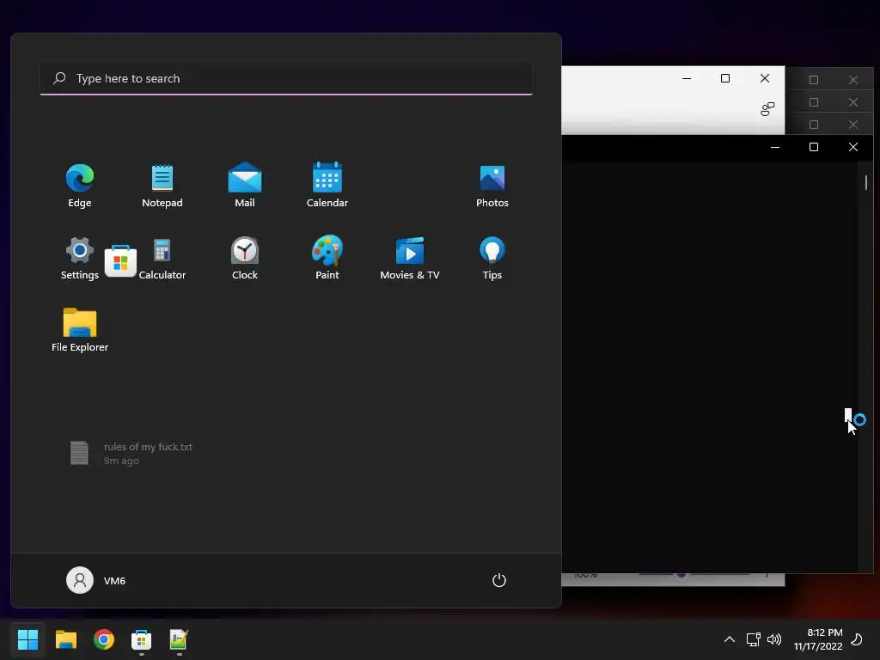Open File Explorer from pinned apps
This screenshot has width=880, height=660.
80,331
